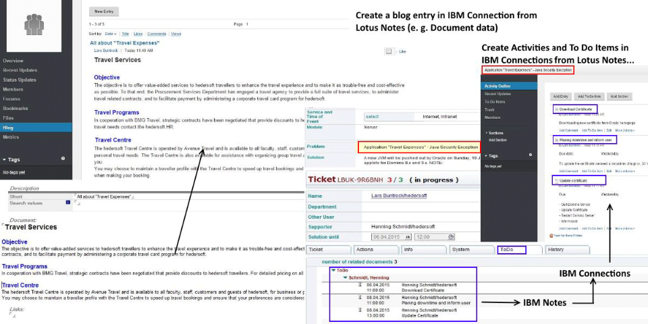Screen dimensions: 648x324
Task: Switch to the History tab
Action: click(556, 250)
